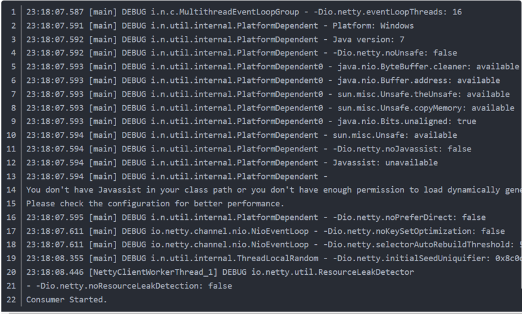Viewport: 522px width, 314px height.
Task: Click the '-Dio.netty.noKeySetOptimization' property text
Action: click(x=399, y=231)
